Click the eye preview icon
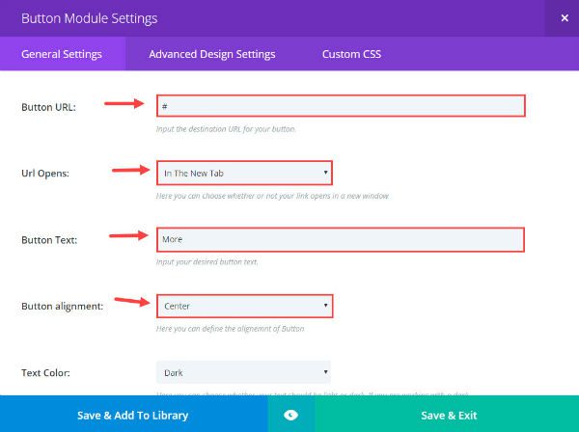 click(291, 415)
